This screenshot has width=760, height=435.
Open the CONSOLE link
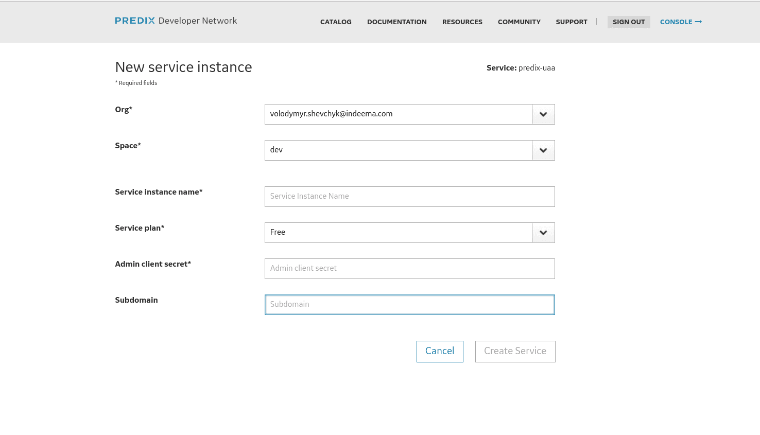(676, 22)
